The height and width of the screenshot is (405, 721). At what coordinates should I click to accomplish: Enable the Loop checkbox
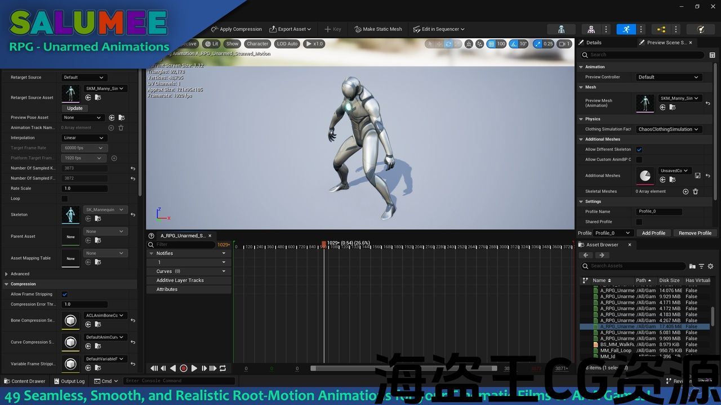coord(64,199)
